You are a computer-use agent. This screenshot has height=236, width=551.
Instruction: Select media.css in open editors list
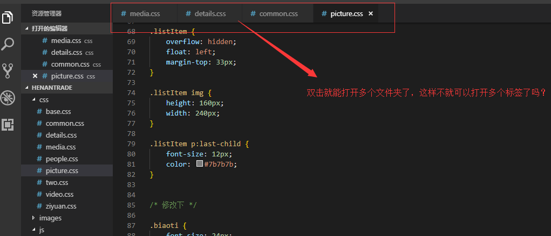(x=67, y=41)
